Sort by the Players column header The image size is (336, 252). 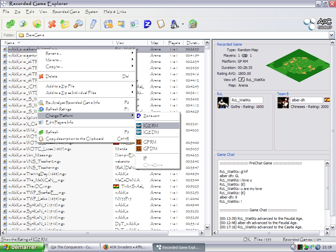click(x=174, y=43)
